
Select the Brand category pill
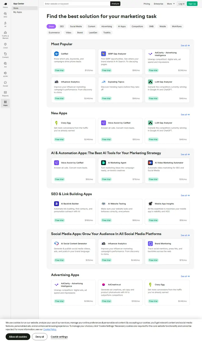80,33
